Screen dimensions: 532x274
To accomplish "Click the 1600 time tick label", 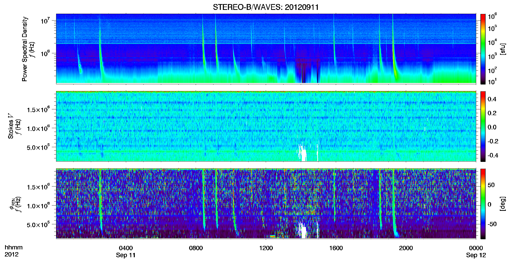I will click(336, 248).
